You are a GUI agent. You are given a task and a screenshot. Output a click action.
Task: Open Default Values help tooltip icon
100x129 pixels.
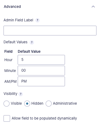click(32, 42)
